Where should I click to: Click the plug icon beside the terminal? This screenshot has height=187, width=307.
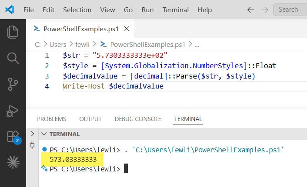tap(32, 145)
